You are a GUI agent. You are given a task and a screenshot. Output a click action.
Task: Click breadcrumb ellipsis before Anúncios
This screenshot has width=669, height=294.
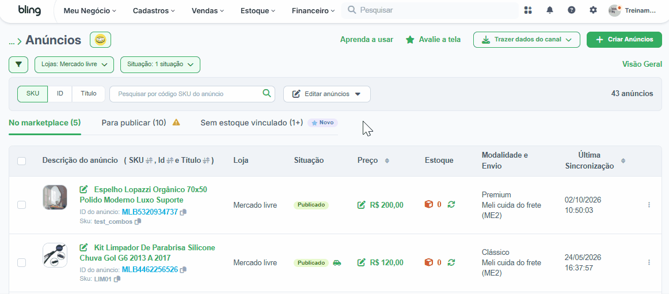(x=12, y=41)
